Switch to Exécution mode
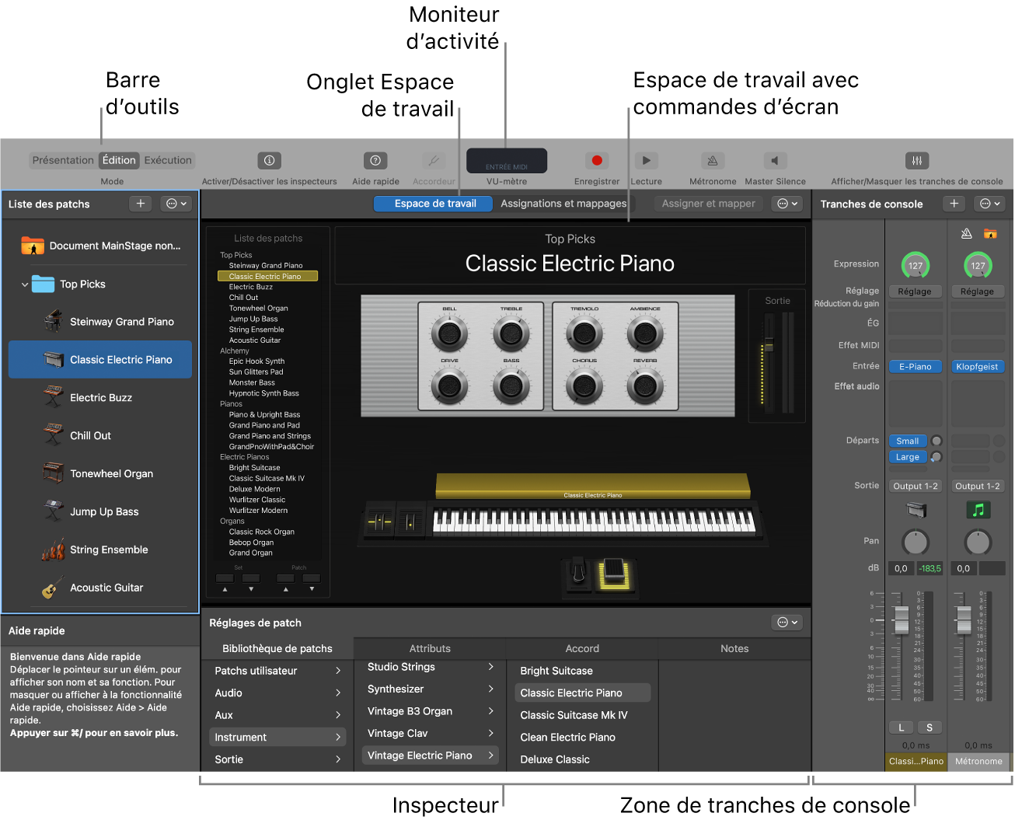 pos(167,160)
